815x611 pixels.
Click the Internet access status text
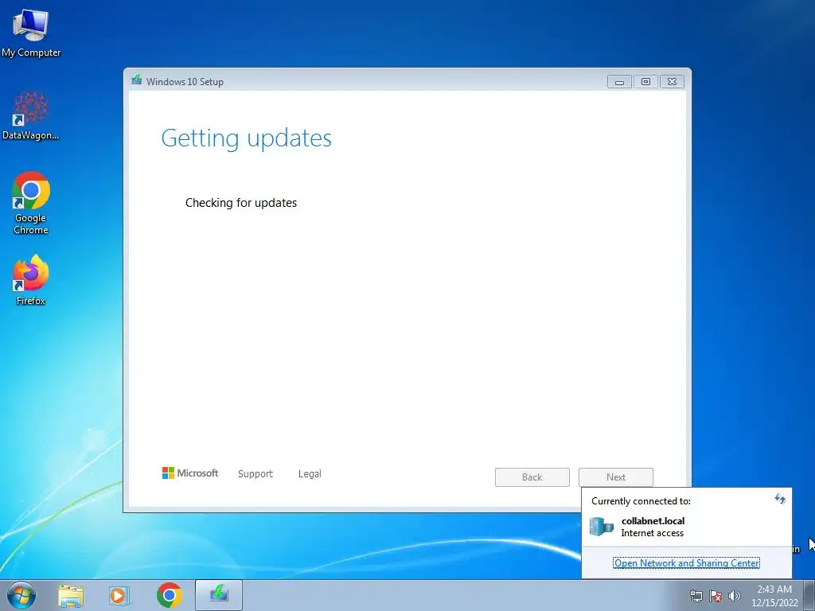(x=653, y=533)
